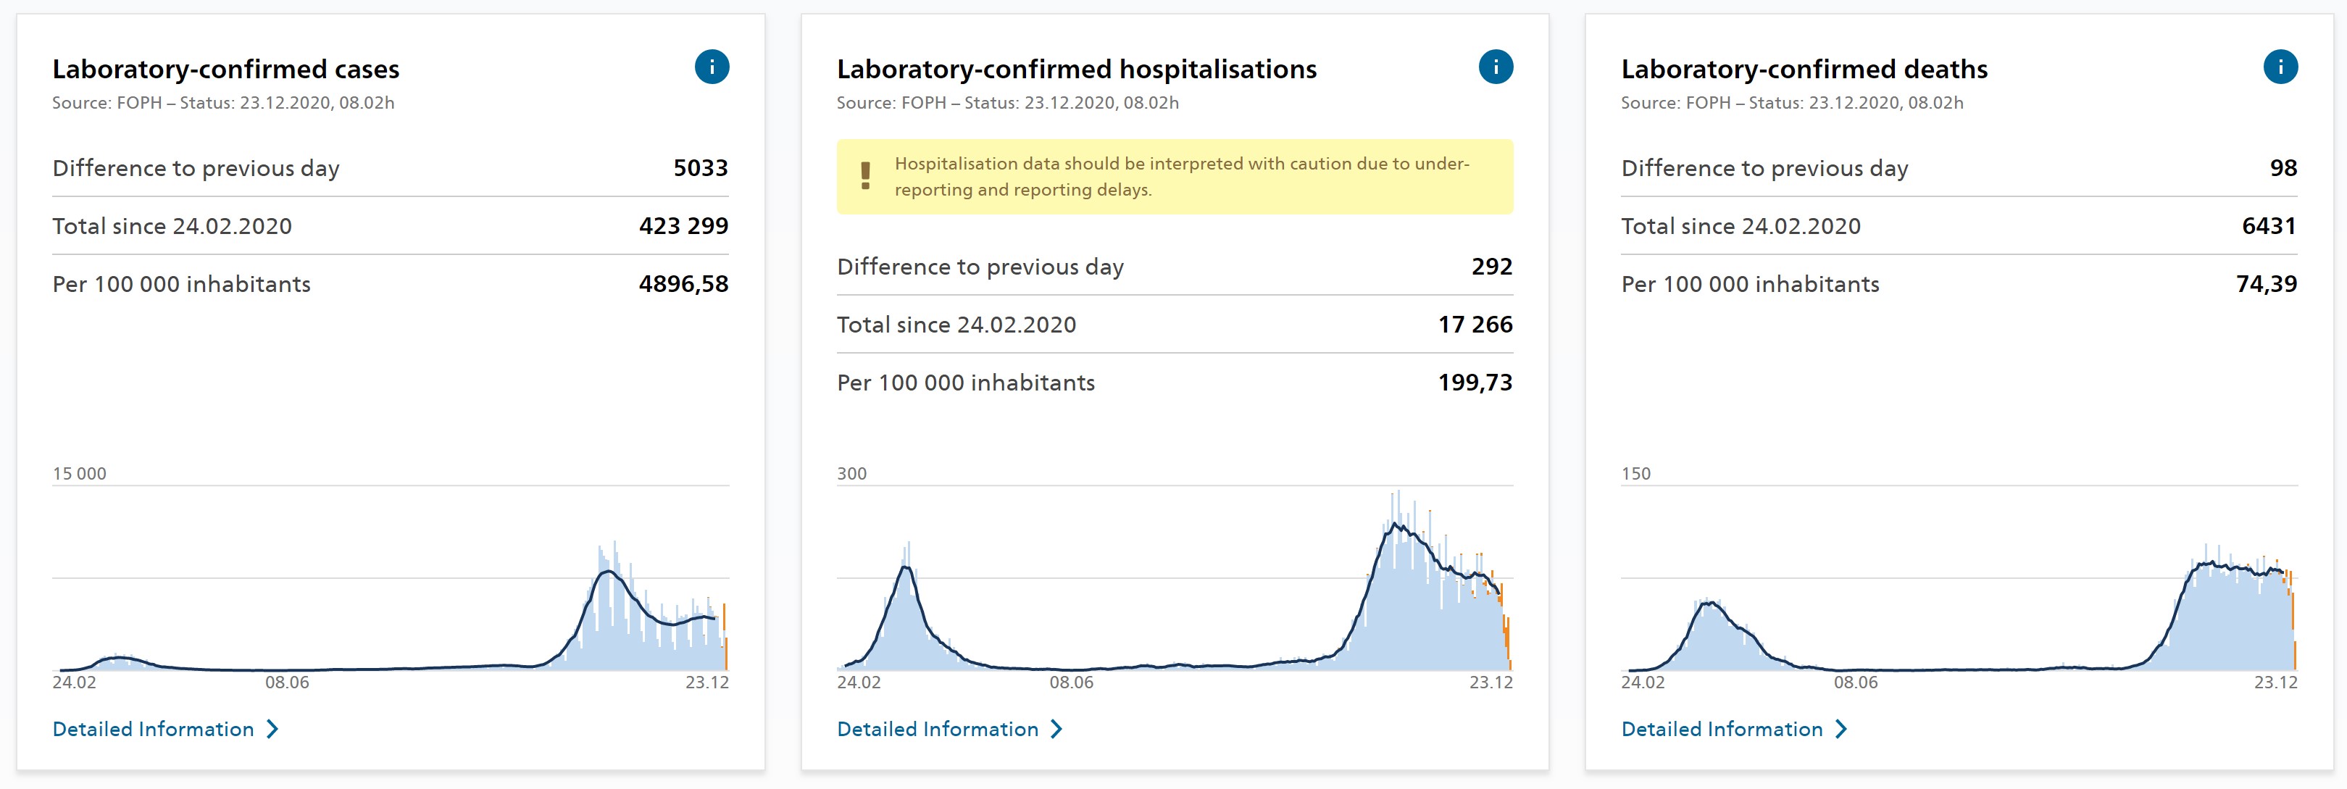
Task: Click the autumn peak in cases chart
Action: (x=608, y=574)
